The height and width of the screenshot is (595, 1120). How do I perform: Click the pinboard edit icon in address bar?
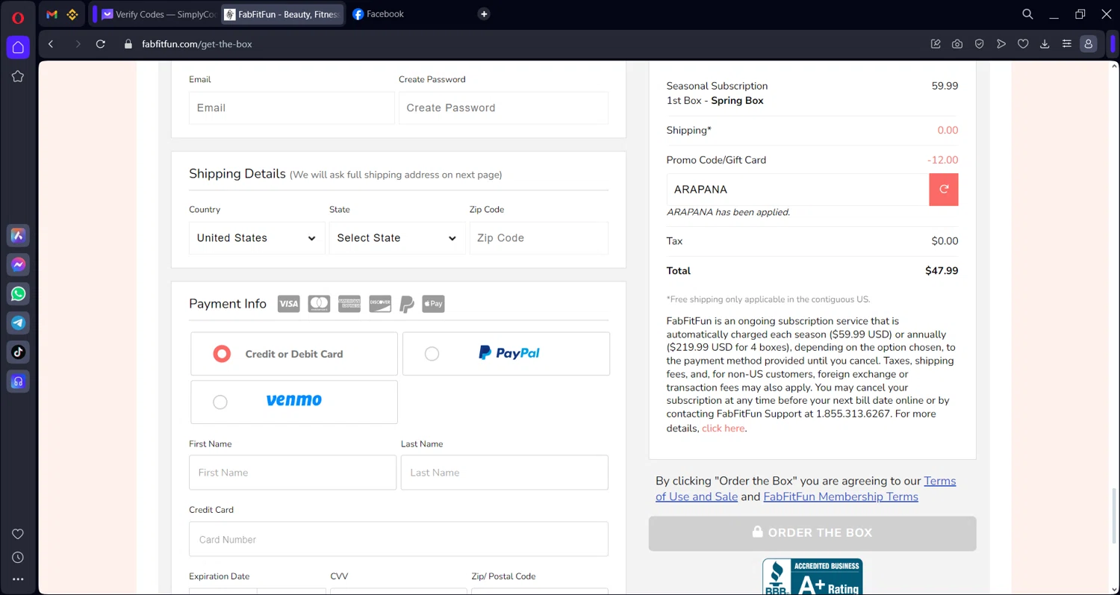[936, 44]
